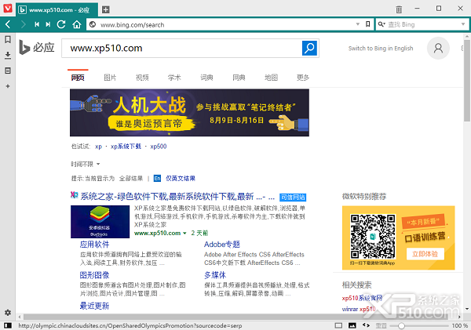Click the 立即体验 button in ad
This screenshot has width=471, height=330.
pyautogui.click(x=425, y=254)
